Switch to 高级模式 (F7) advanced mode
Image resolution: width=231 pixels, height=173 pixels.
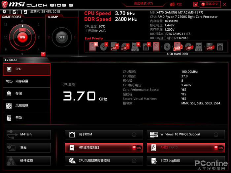(143, 4)
